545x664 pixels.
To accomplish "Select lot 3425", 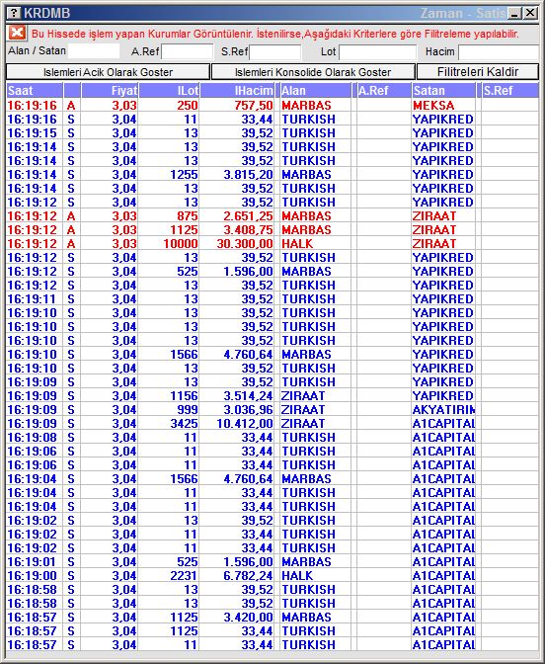I will [x=169, y=424].
